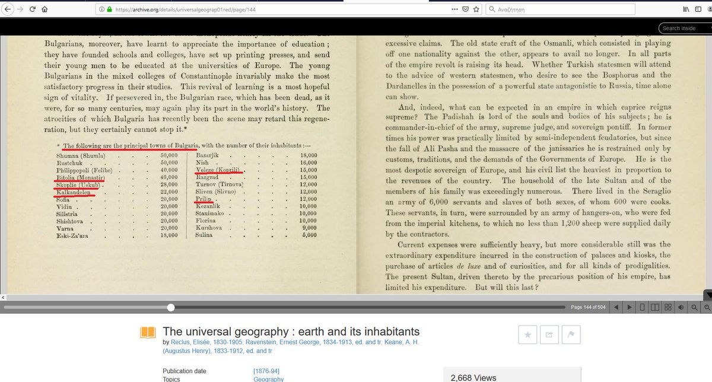
Task: Click the Page 144 of 504 indicator
Action: coord(589,307)
